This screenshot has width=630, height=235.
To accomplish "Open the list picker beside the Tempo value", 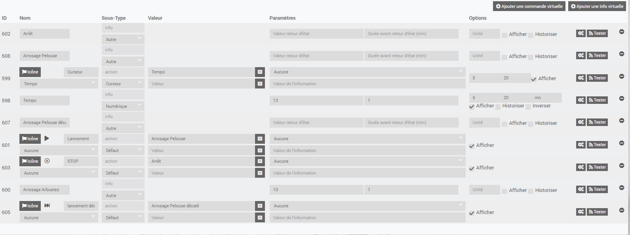I will (x=260, y=72).
